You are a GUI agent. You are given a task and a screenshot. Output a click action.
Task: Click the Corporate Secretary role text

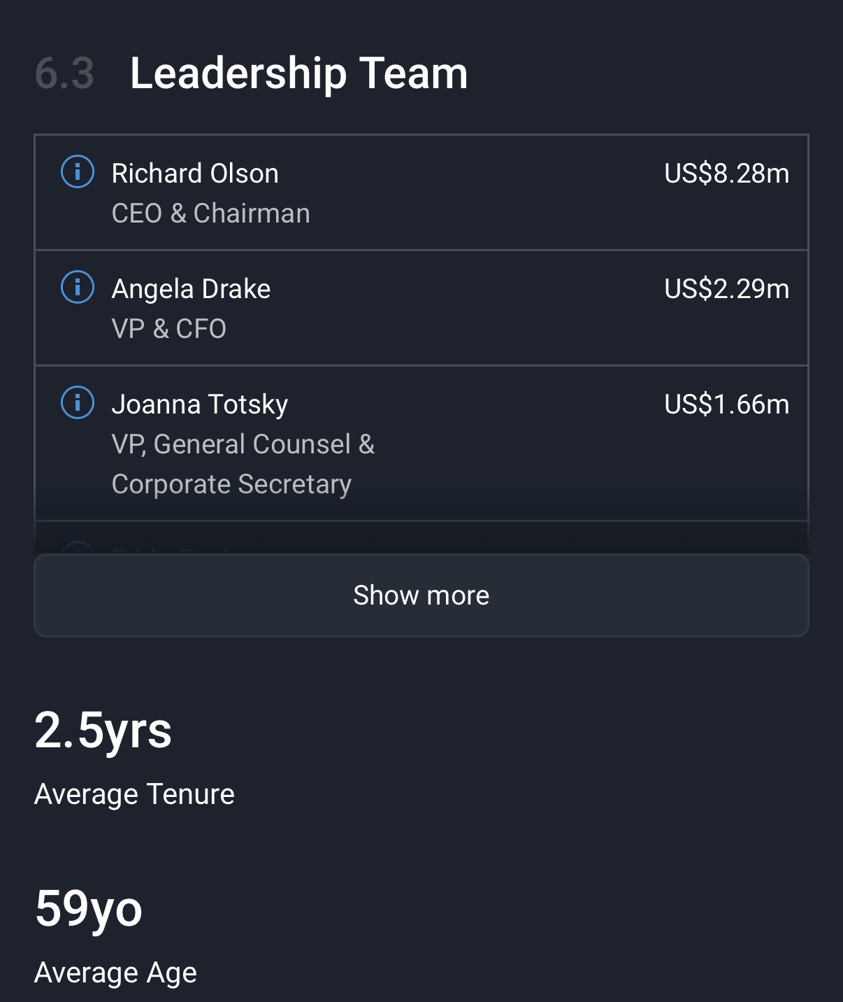point(231,484)
